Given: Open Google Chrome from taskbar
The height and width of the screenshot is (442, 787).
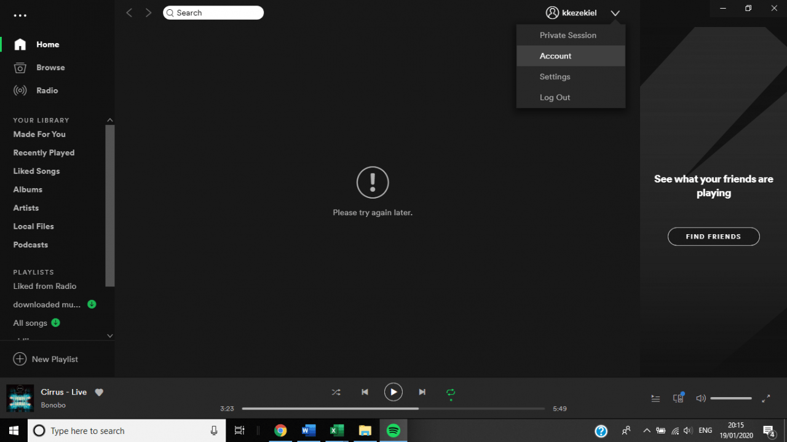Looking at the screenshot, I should click(x=280, y=430).
